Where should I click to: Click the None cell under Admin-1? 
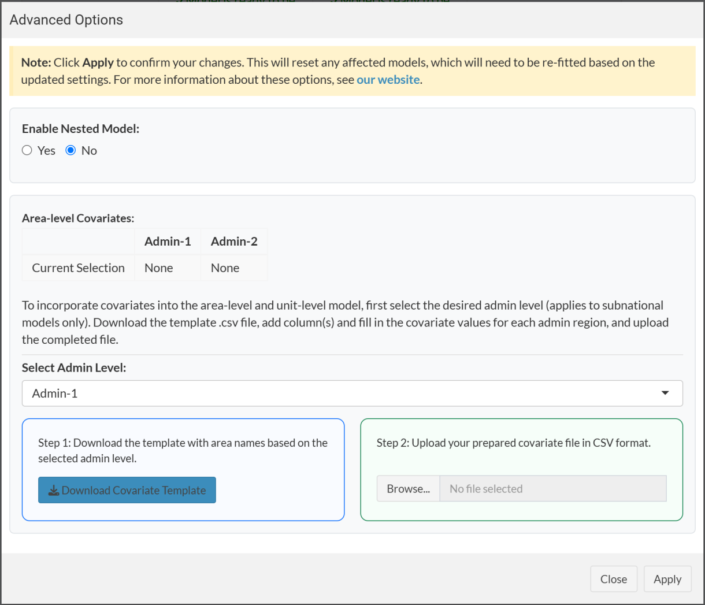[159, 268]
